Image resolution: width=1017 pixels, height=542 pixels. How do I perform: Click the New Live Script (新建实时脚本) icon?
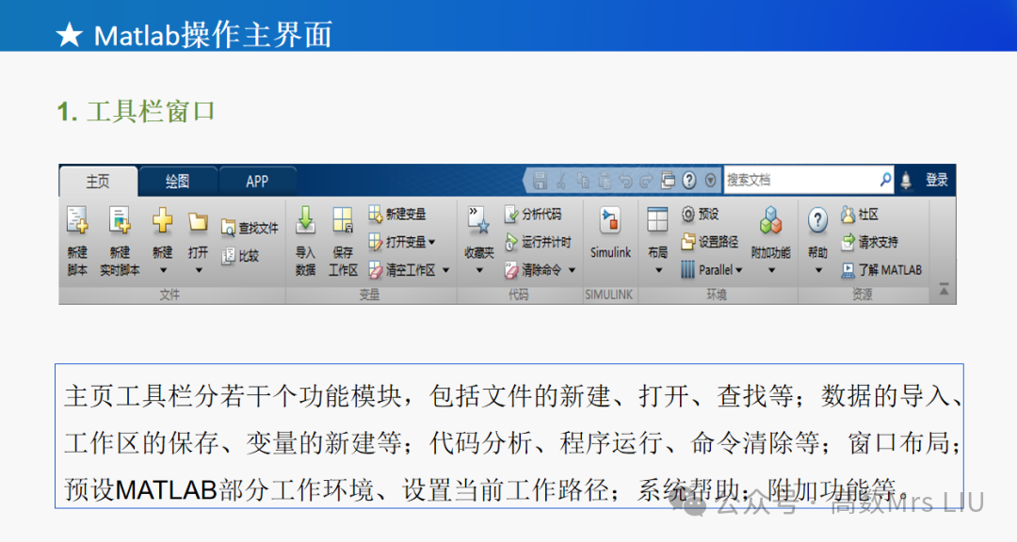(x=120, y=220)
